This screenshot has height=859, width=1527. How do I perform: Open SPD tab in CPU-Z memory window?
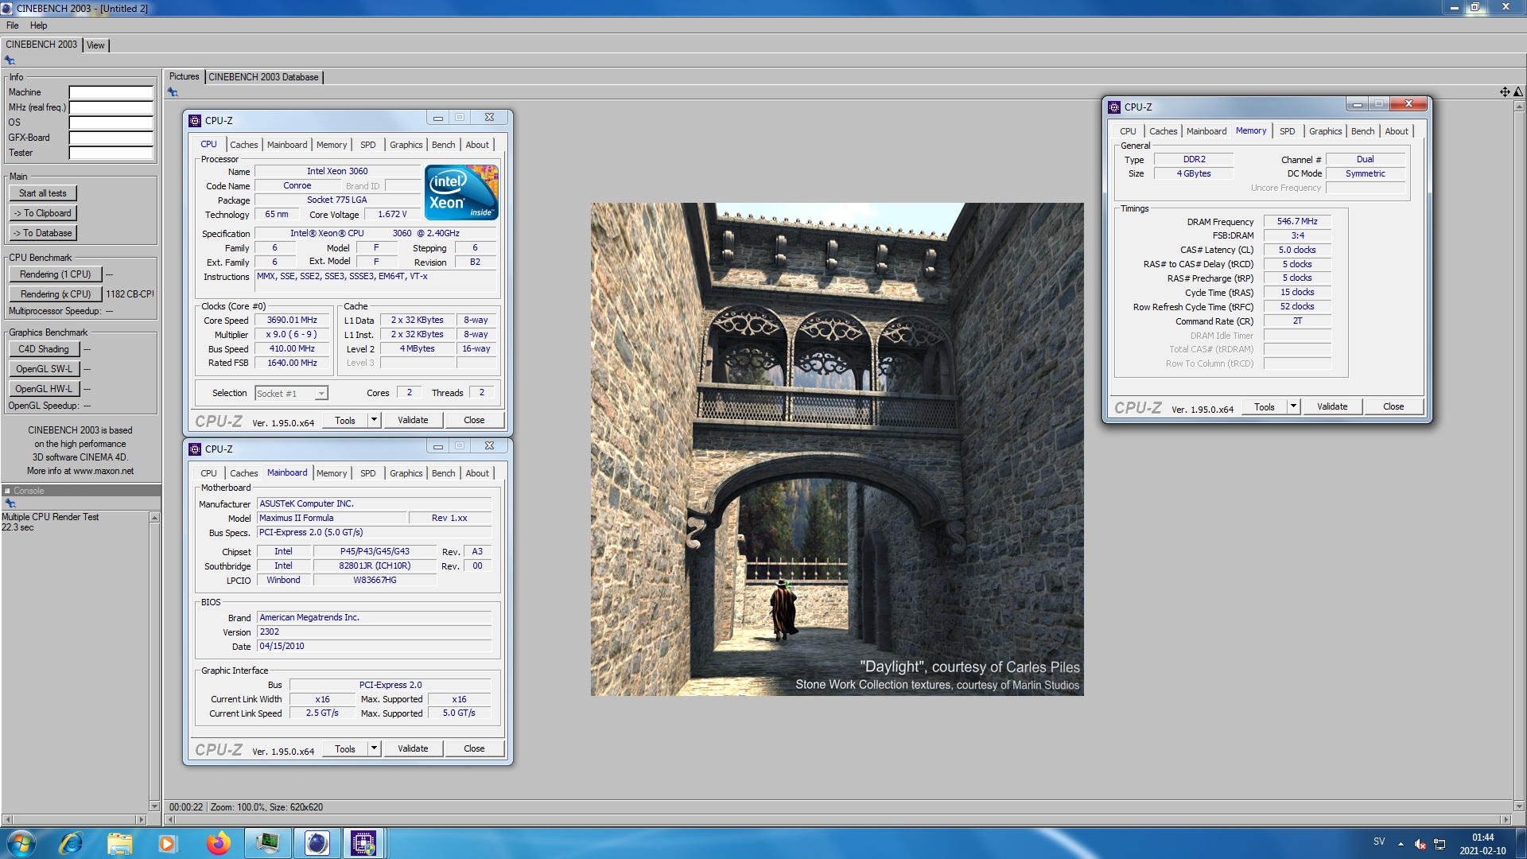1287,131
